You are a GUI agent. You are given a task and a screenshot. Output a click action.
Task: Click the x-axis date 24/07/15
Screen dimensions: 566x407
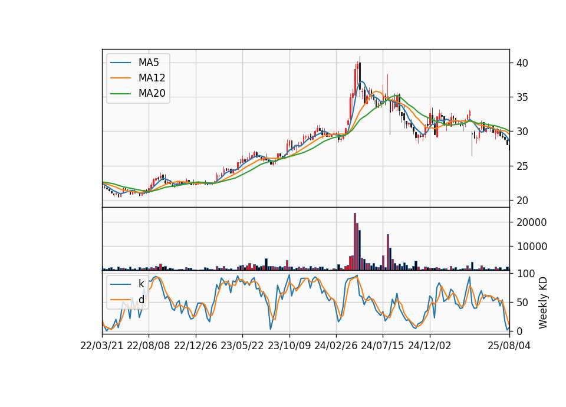[383, 346]
